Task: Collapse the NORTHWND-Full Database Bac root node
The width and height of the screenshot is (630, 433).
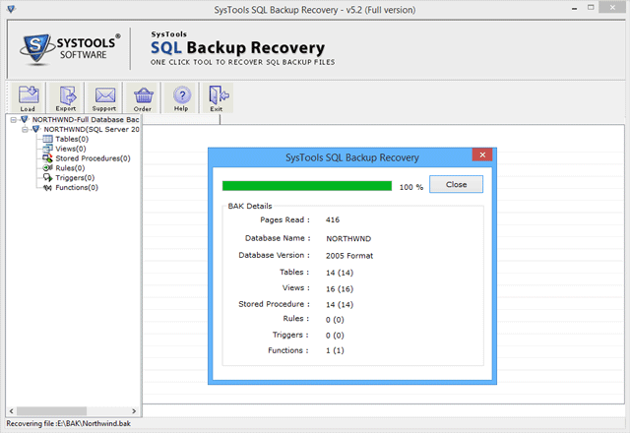Action: [14, 120]
